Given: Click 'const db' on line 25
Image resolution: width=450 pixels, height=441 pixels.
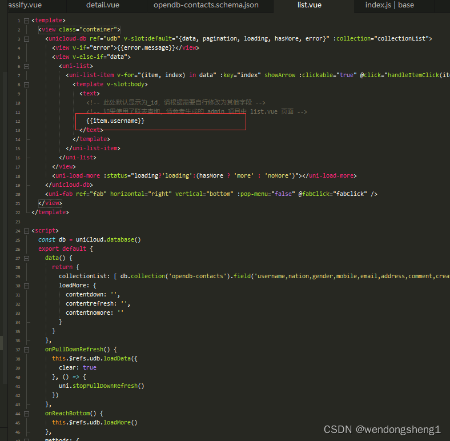Looking at the screenshot, I should tap(52, 240).
